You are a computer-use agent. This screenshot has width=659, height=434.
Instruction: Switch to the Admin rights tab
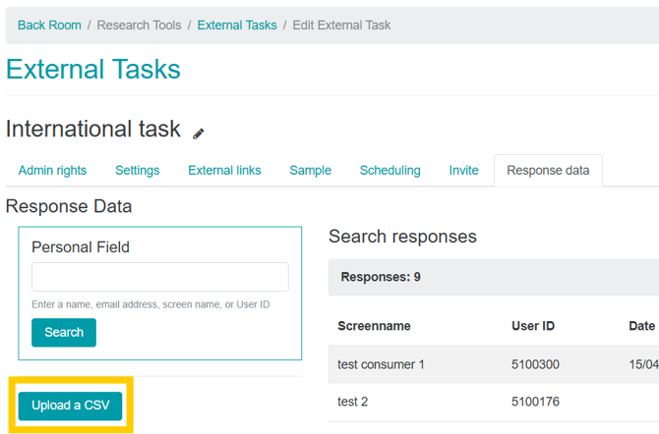click(52, 171)
